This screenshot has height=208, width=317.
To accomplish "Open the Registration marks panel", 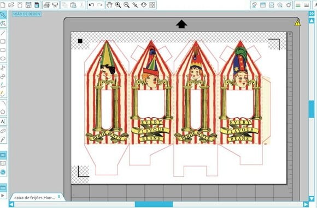I will (272, 5).
